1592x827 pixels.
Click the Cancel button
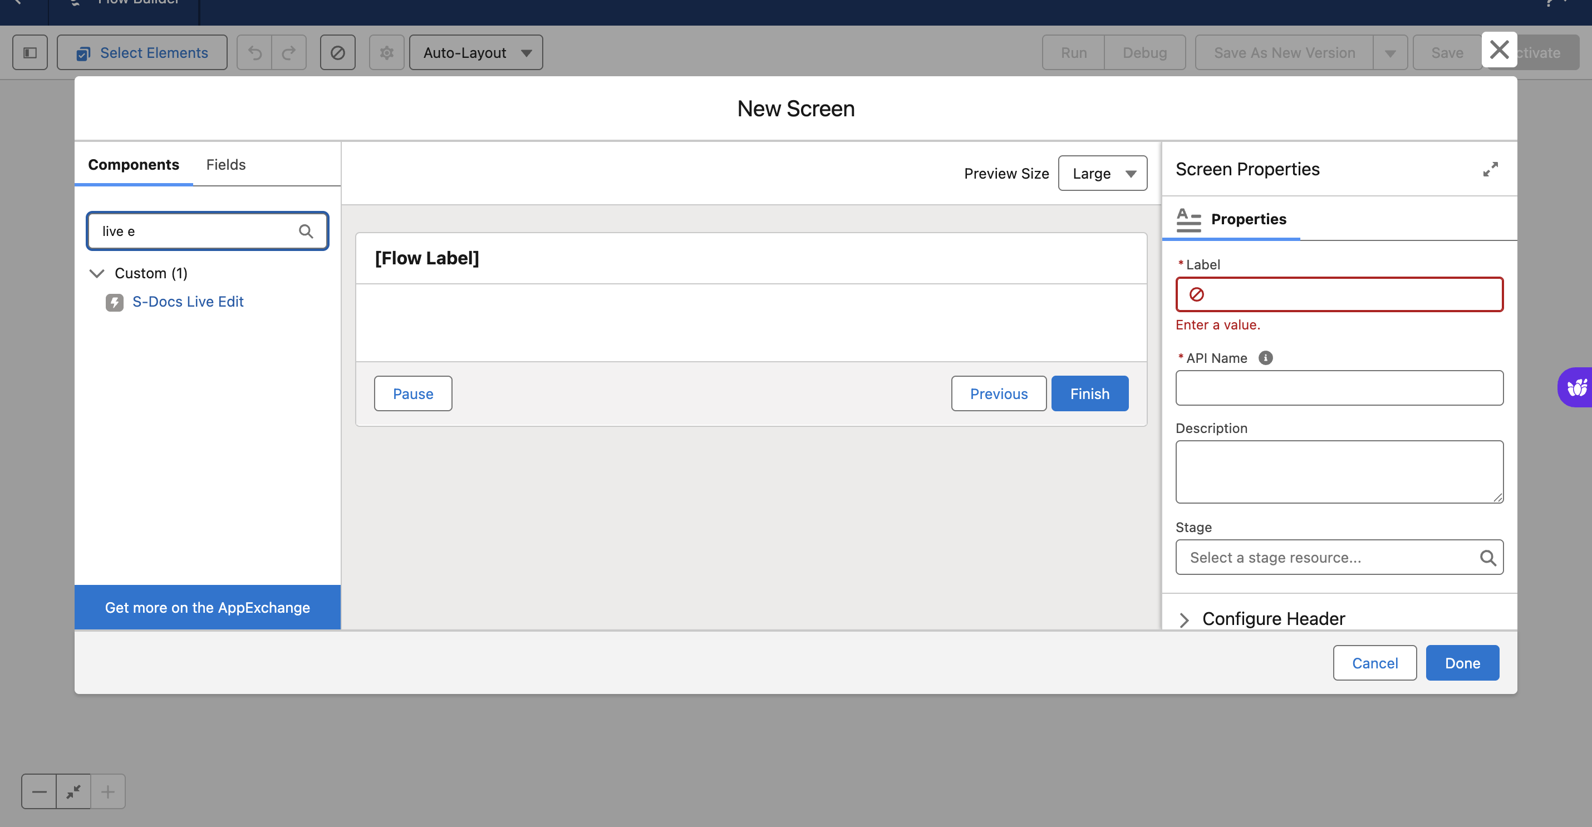pos(1374,663)
